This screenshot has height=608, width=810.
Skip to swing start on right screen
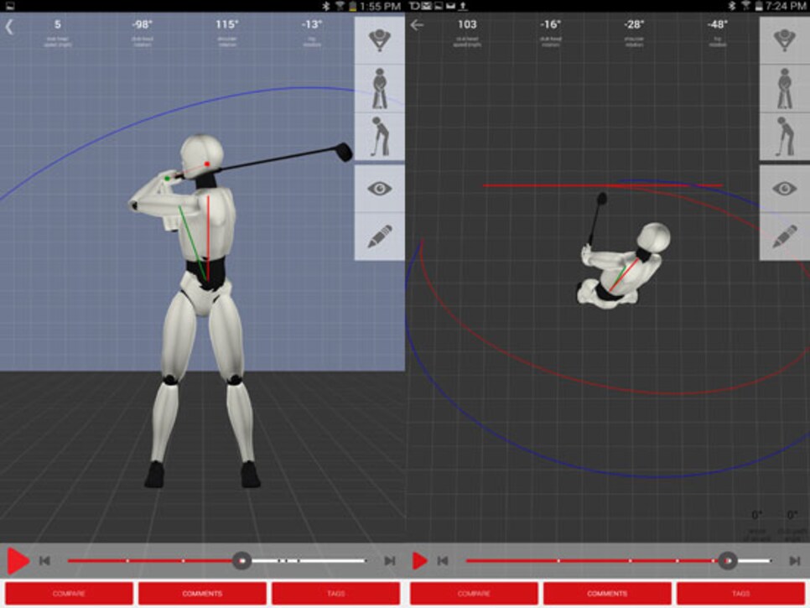point(443,560)
